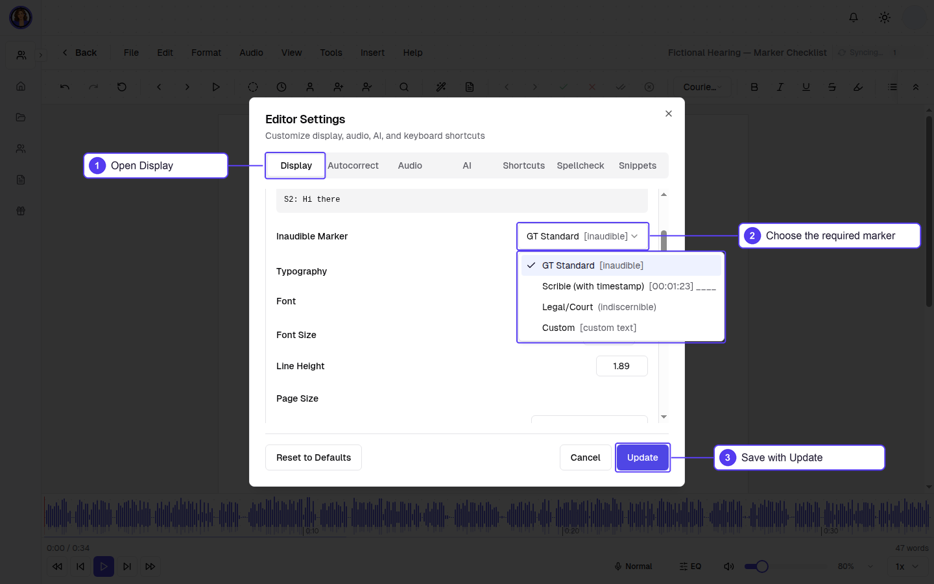Screen dimensions: 934x584
Task: Open the Tools menu
Action: point(331,53)
